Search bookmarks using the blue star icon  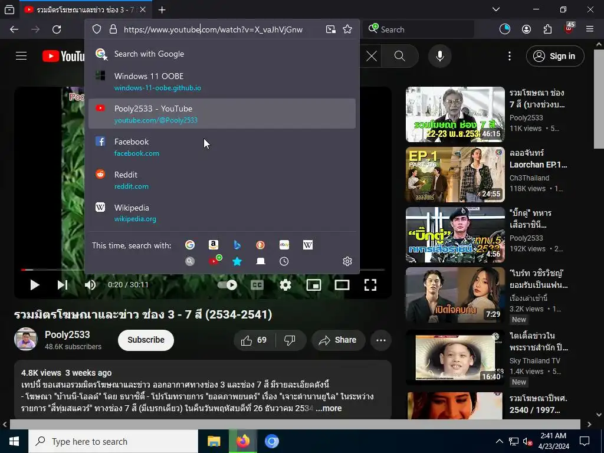click(237, 261)
